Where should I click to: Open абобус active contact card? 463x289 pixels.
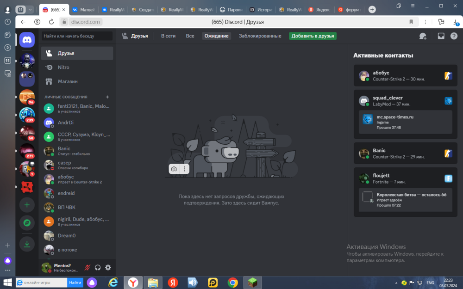406,76
